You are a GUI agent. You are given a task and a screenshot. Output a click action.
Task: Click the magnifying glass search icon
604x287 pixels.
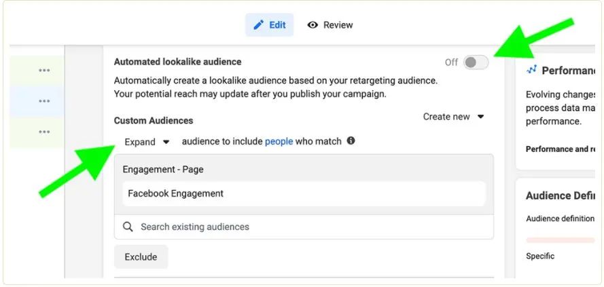(x=128, y=227)
